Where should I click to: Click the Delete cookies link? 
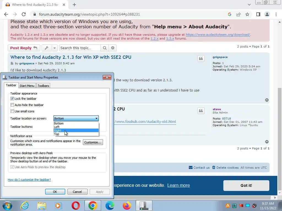[x=225, y=168]
